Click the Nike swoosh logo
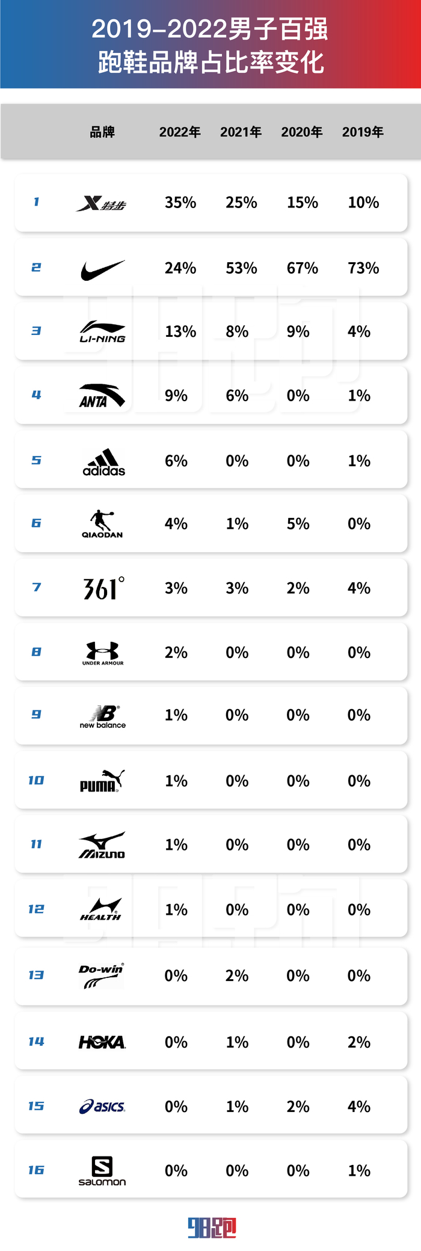Viewport: 421px width, 1251px height. (x=102, y=270)
